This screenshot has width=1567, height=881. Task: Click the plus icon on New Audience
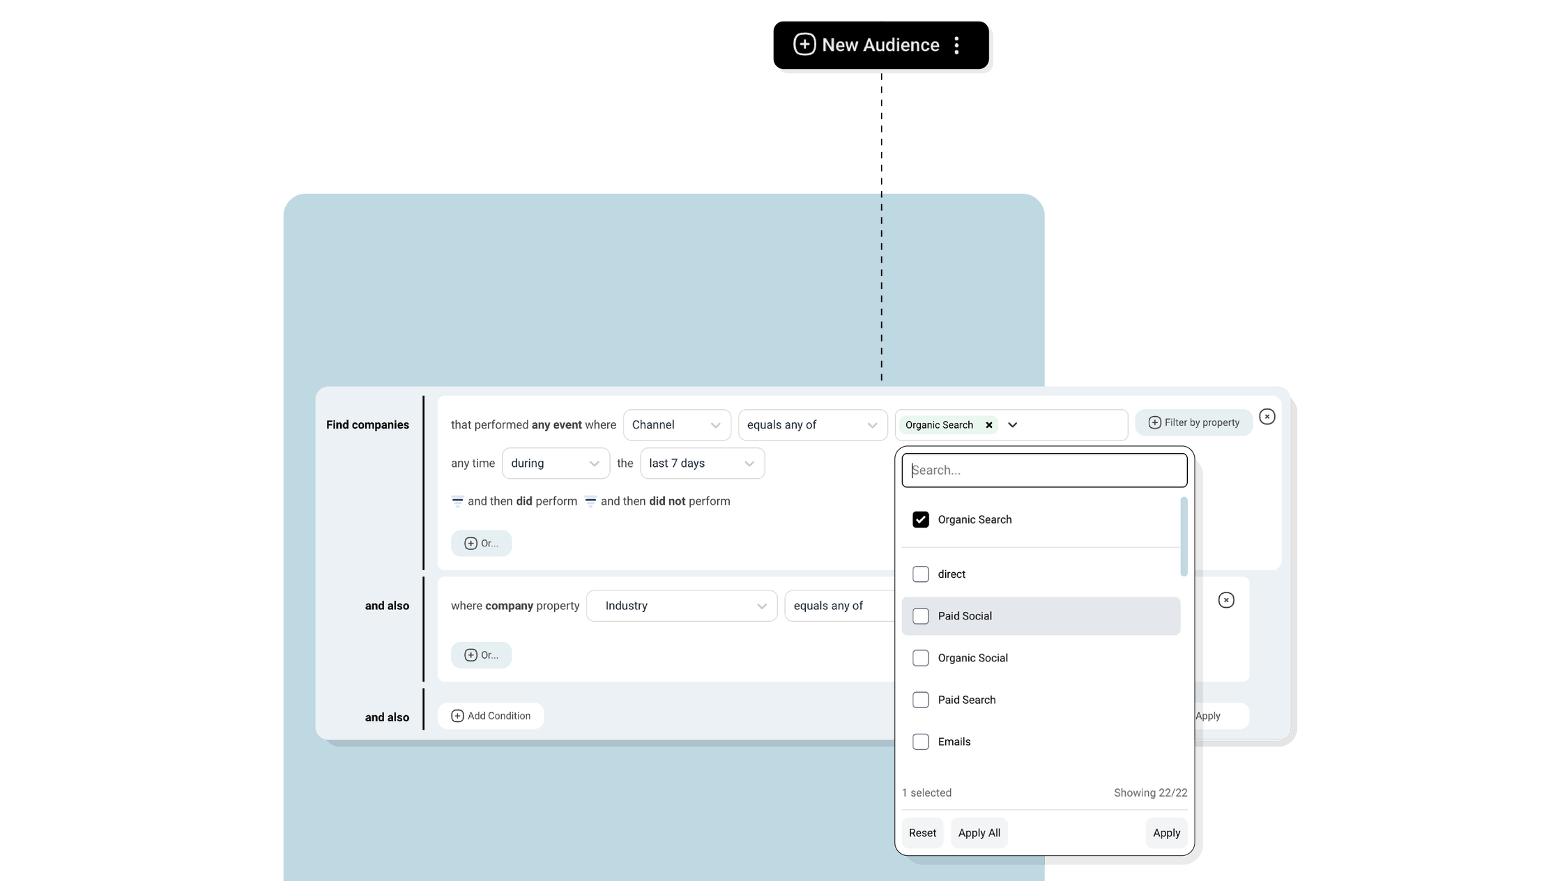804,45
